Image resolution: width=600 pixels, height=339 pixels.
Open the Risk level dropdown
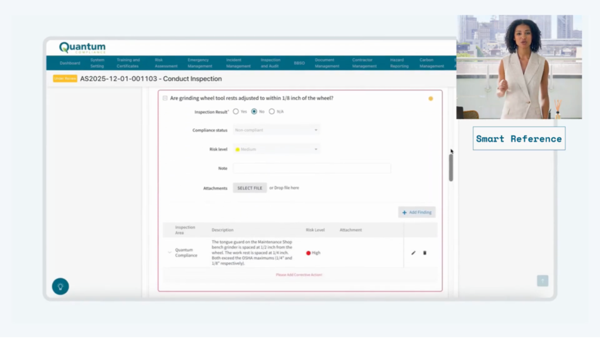click(x=277, y=149)
